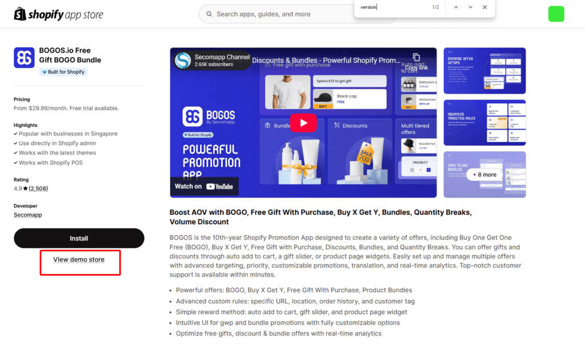The height and width of the screenshot is (346, 585).
Task: Go to previous find result arrow
Action: (x=456, y=7)
